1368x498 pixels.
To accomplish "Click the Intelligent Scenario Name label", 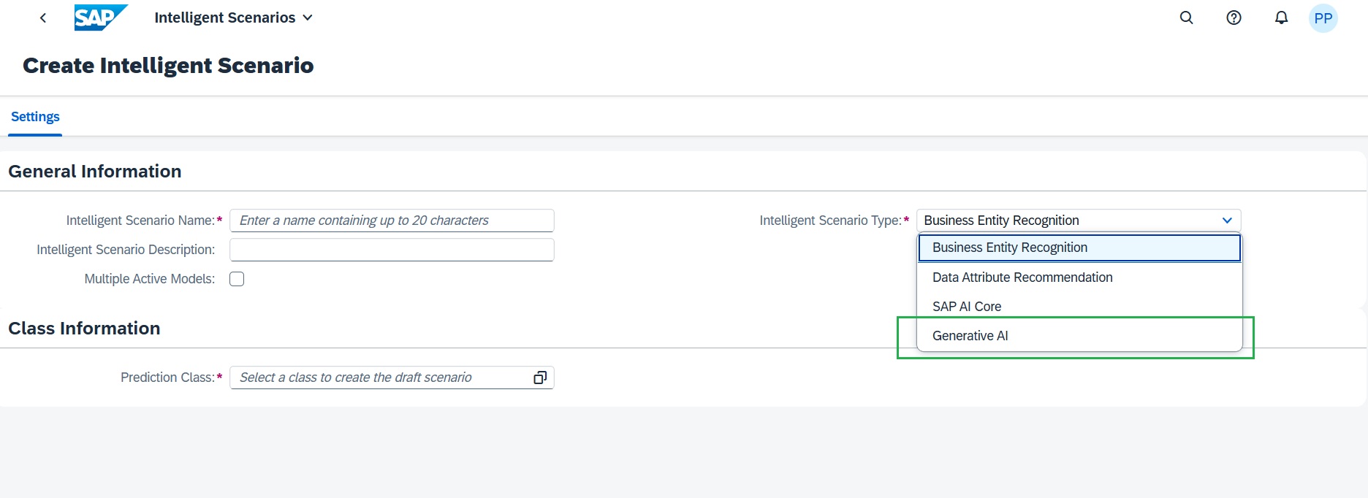I will pyautogui.click(x=140, y=221).
